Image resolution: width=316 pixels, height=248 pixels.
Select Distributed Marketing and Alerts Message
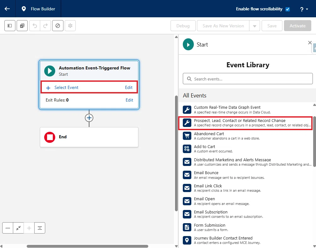click(247, 162)
